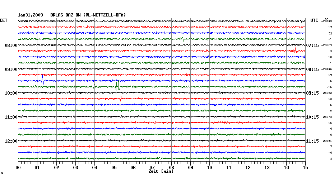Screen dimensions: 334x177
Task: Click the 07 tick on the time axis
Action: pos(152,167)
